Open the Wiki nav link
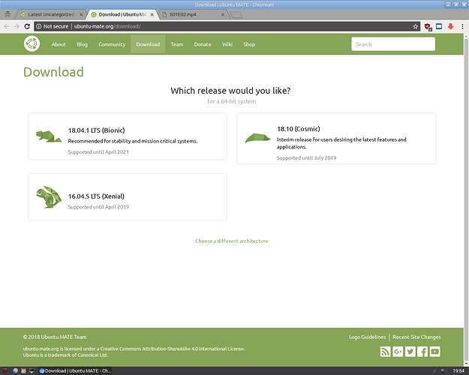This screenshot has width=469, height=375. [227, 44]
